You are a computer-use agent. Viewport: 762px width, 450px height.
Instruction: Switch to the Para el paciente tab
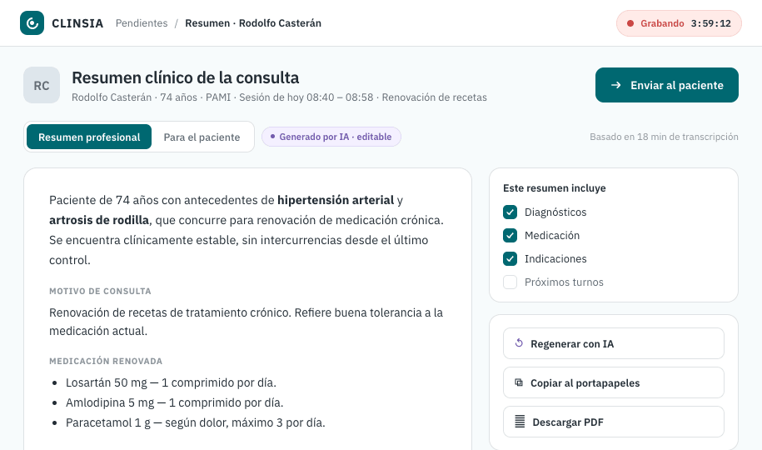[x=202, y=137]
